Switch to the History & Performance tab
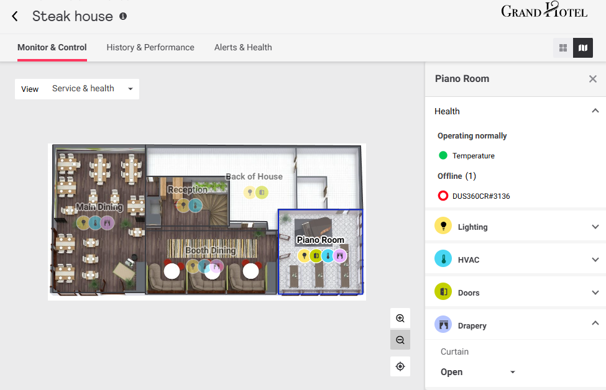 150,47
